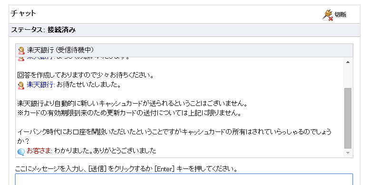
Task: Focus the message input text box
Action: tap(184, 179)
